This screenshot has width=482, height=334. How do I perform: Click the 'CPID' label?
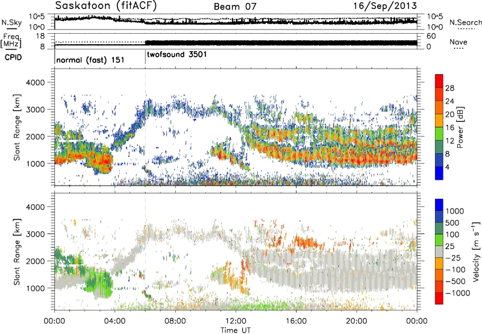tap(13, 57)
